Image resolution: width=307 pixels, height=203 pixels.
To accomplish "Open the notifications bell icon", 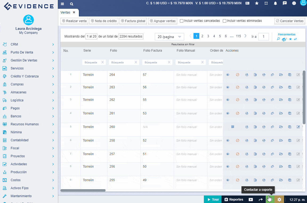I will 275,4.
